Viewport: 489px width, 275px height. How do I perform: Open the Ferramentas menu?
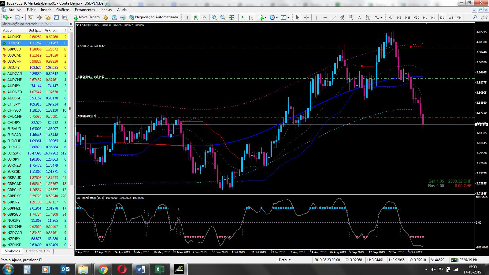point(85,10)
